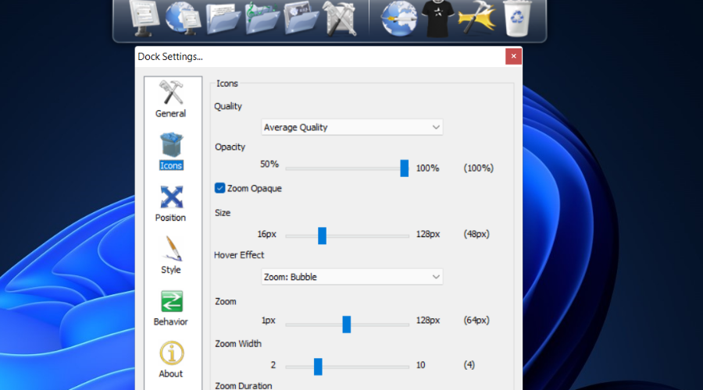
Task: Open the documents folder icon in dock
Action: point(223,19)
